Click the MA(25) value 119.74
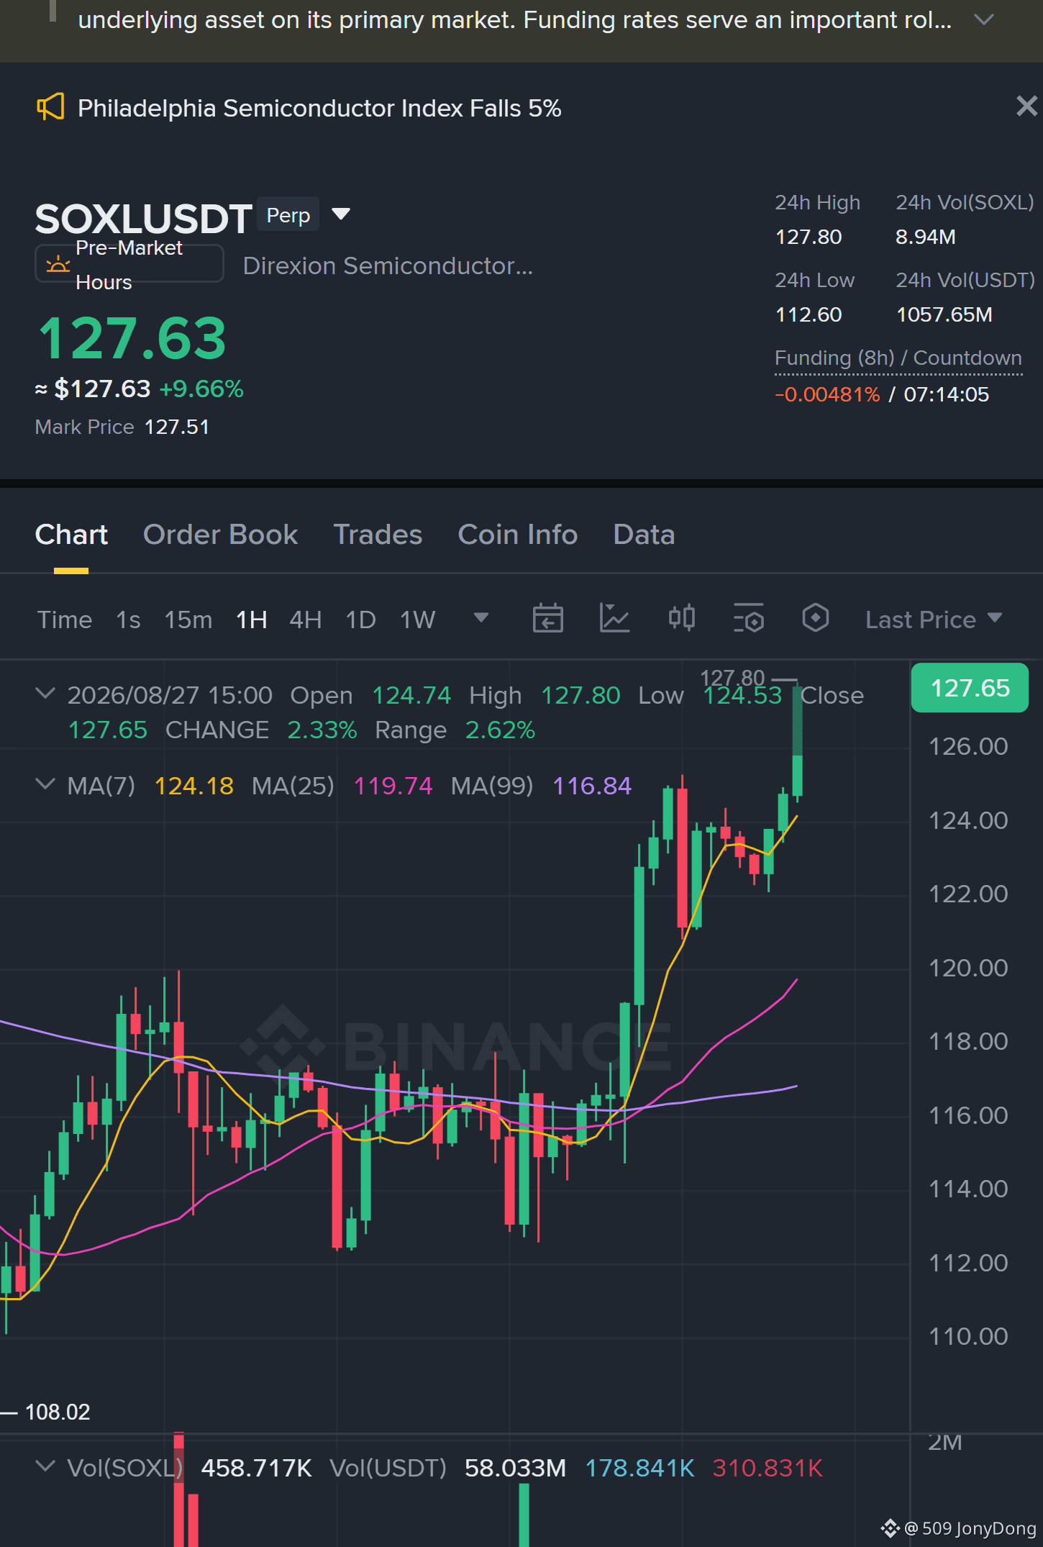The image size is (1043, 1547). click(x=393, y=786)
